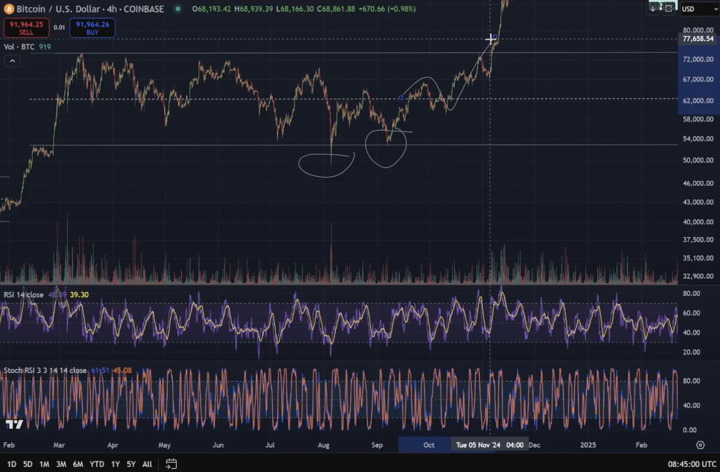
Task: Select the YTD time range
Action: [97, 464]
